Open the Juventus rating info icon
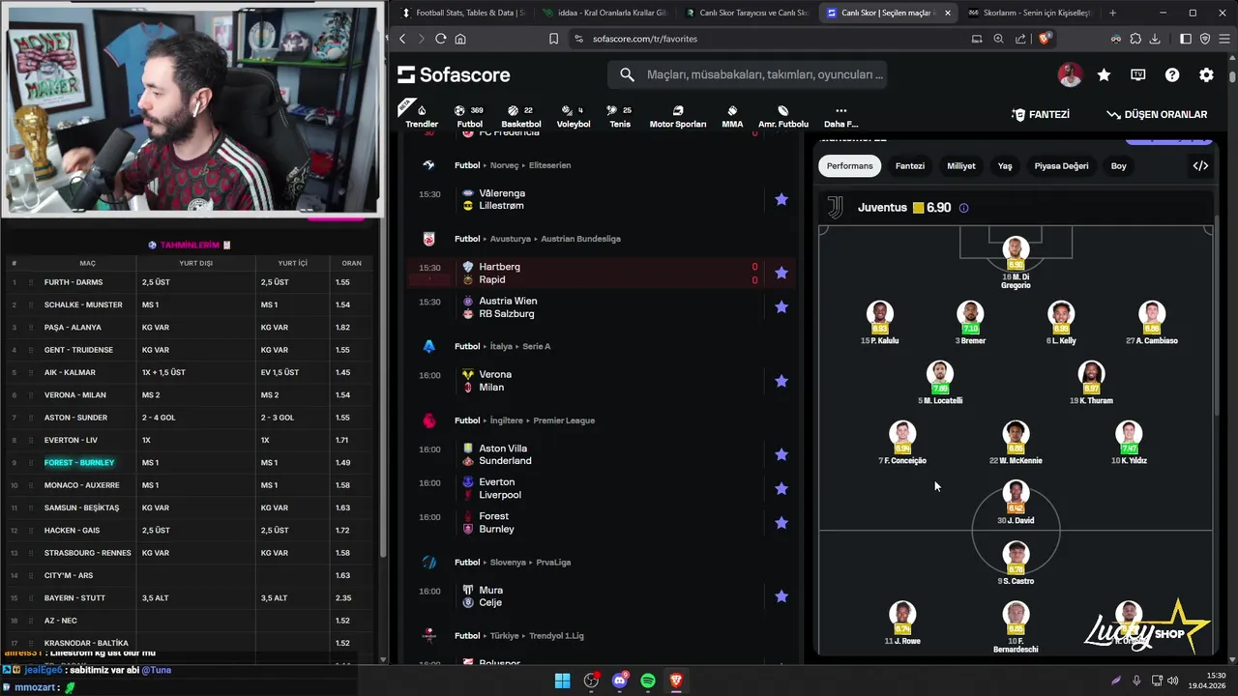1238x696 pixels. [963, 208]
